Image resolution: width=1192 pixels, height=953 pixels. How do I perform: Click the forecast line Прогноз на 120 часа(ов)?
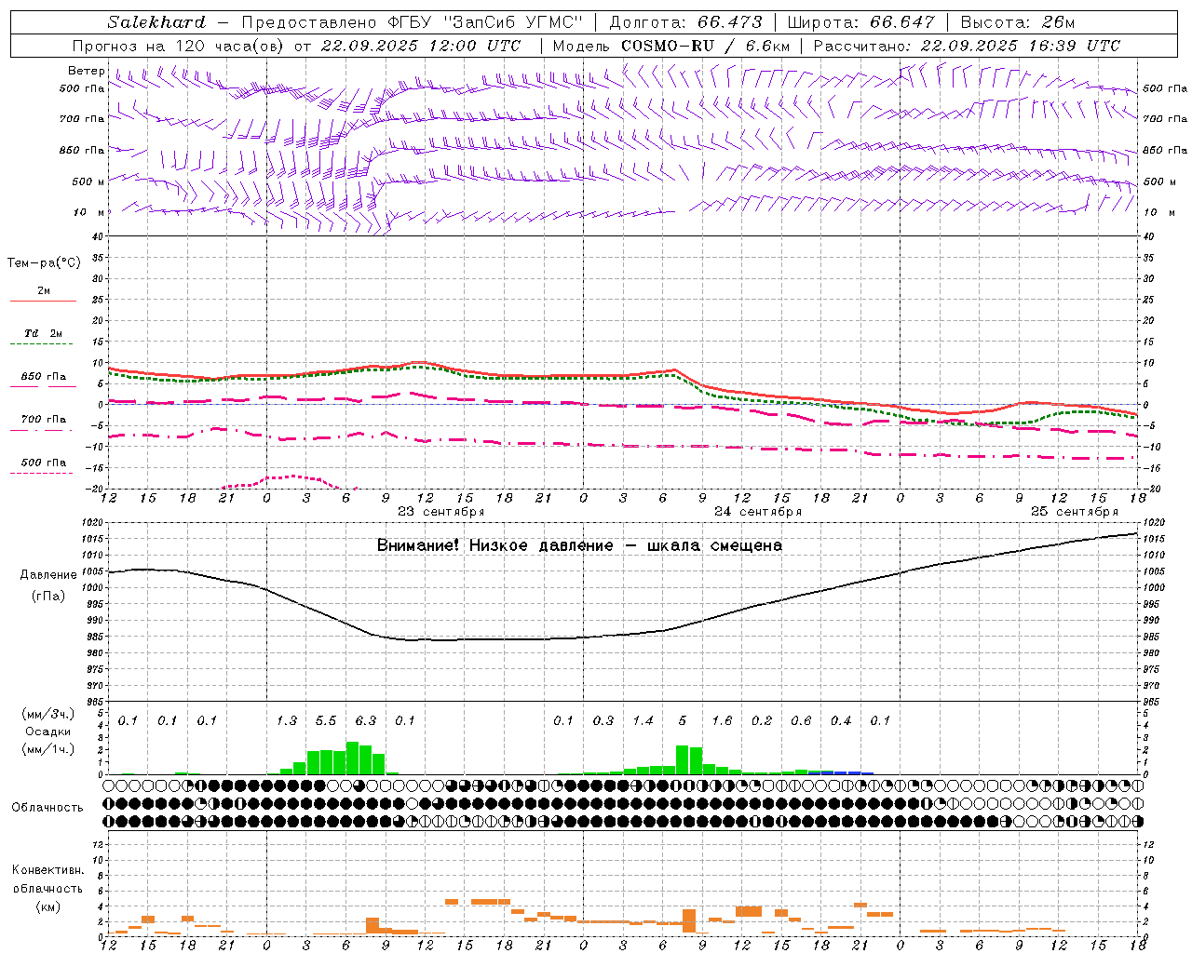[179, 46]
